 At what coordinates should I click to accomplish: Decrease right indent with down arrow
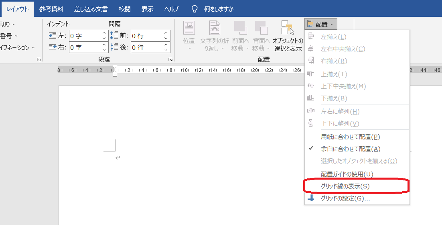[x=104, y=50]
